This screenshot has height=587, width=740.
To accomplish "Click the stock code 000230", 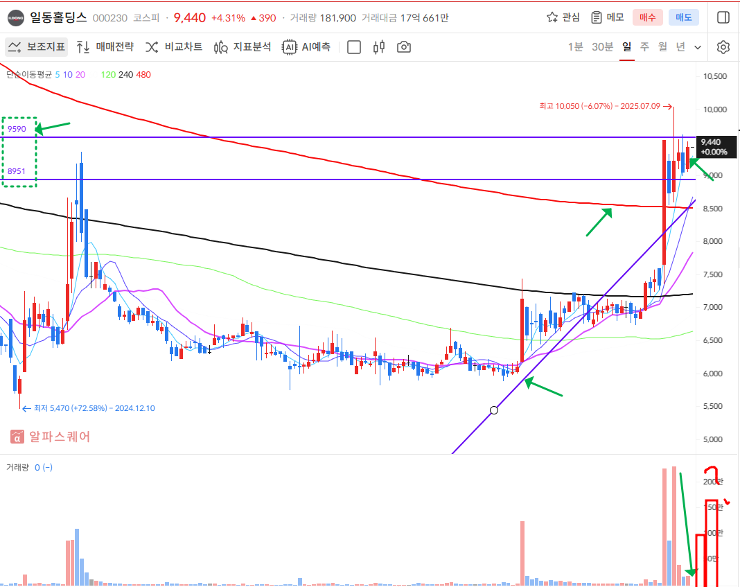I will click(110, 18).
